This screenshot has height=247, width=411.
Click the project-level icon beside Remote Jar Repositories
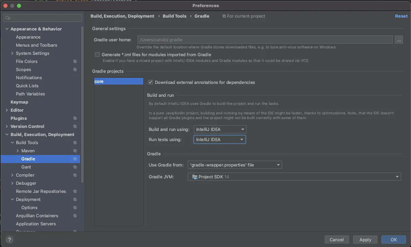75,192
